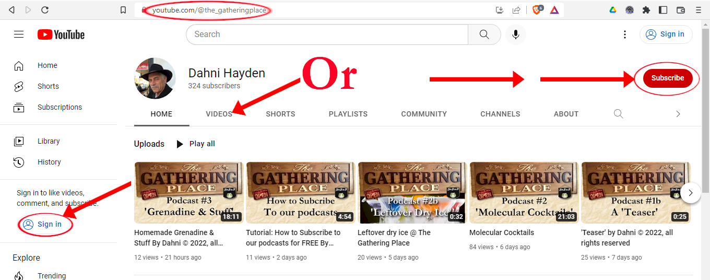Open the extensions puzzle piece icon
The image size is (710, 280).
646,10
